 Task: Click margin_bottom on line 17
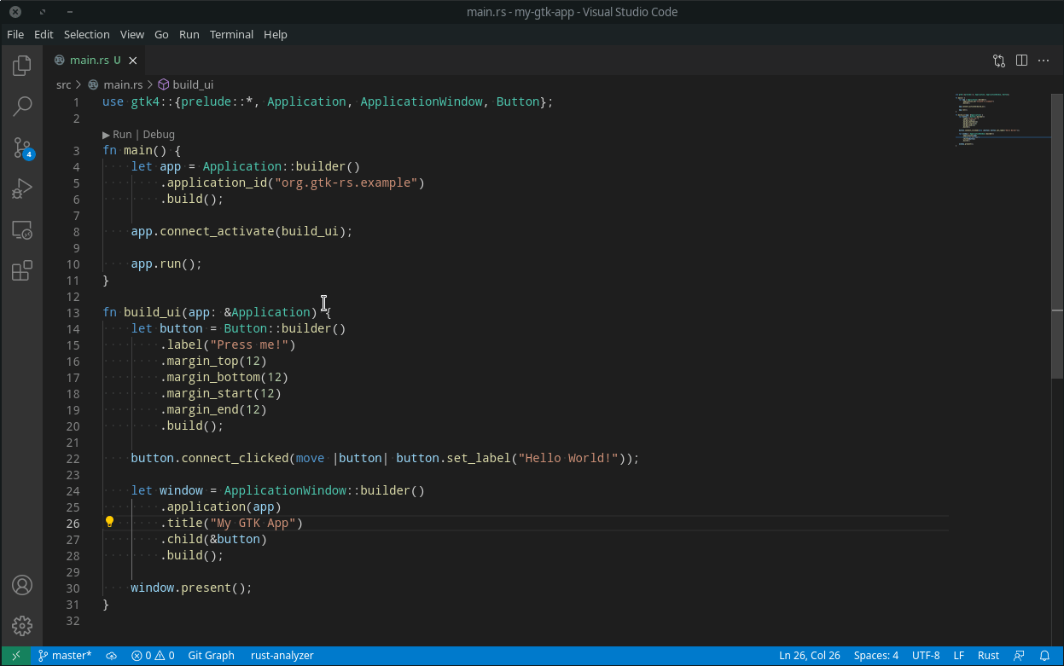[213, 378]
